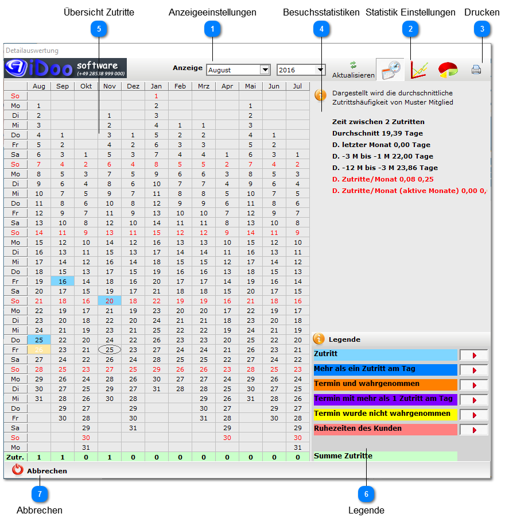509x525 pixels.
Task: Click the green Summe Zutritte bar
Action: tap(385, 456)
